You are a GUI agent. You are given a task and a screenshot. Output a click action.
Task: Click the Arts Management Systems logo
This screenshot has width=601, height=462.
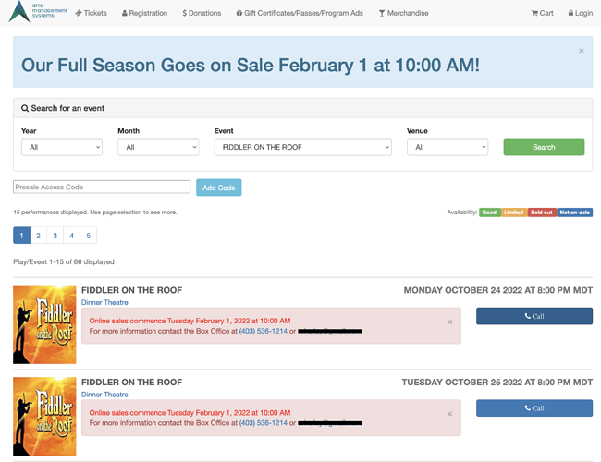(x=38, y=12)
